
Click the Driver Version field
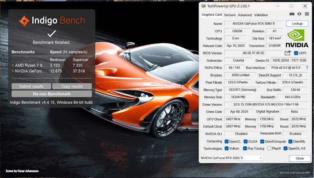[x=266, y=105]
